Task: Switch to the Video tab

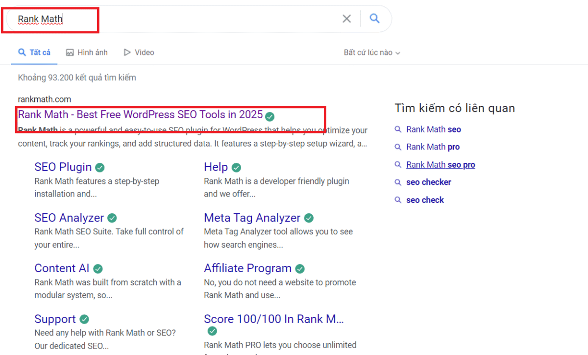Action: click(139, 52)
